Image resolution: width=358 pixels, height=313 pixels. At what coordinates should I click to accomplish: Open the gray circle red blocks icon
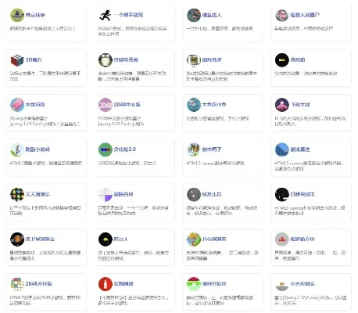pos(282,239)
